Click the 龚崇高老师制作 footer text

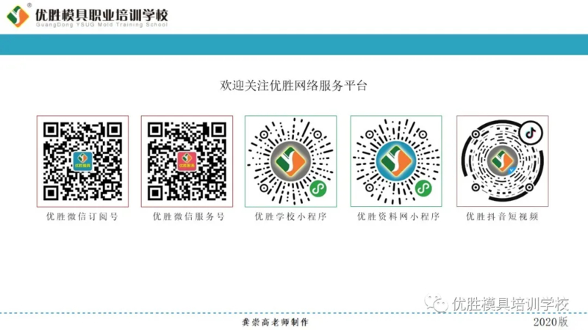[x=275, y=322]
